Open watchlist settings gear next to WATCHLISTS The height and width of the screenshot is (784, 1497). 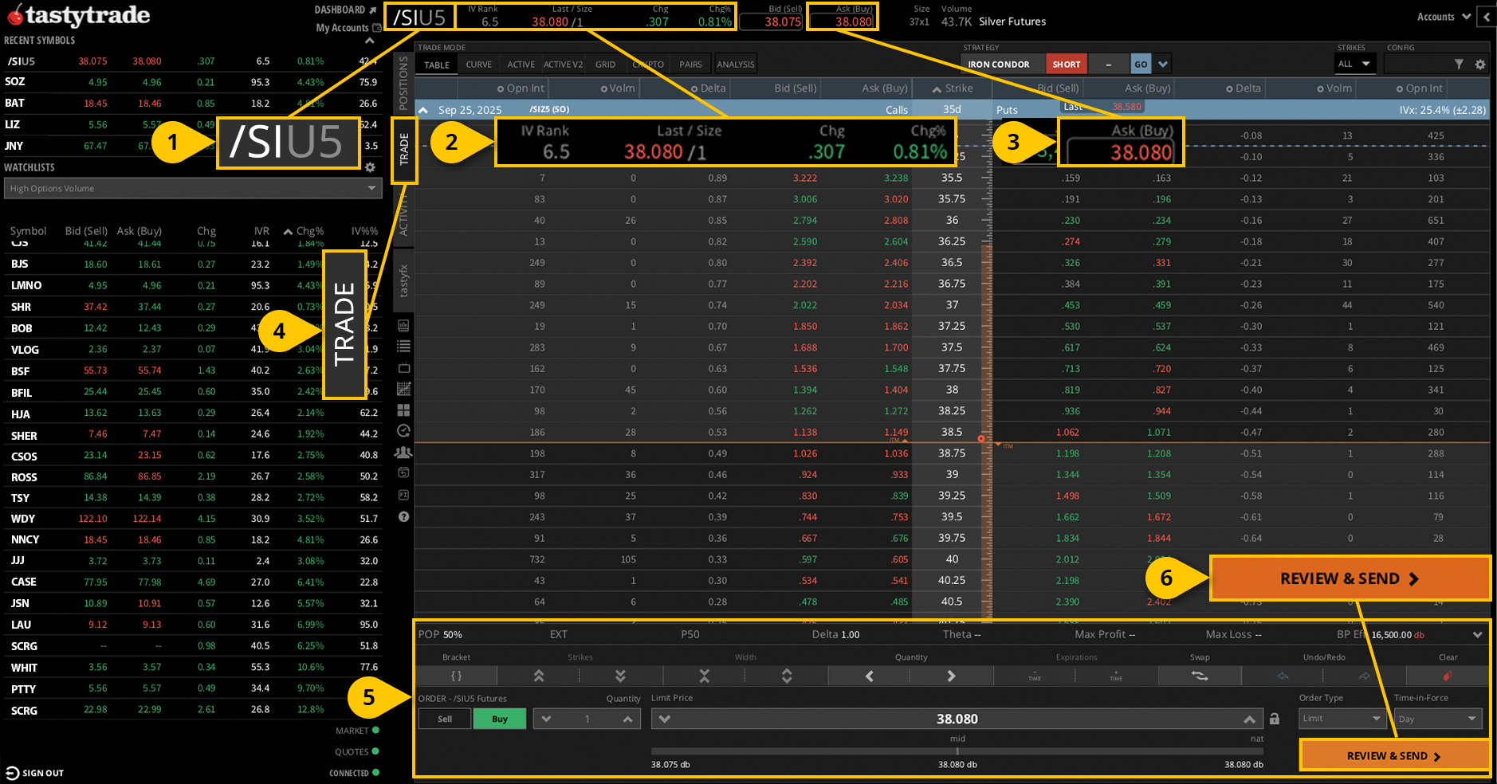[370, 167]
